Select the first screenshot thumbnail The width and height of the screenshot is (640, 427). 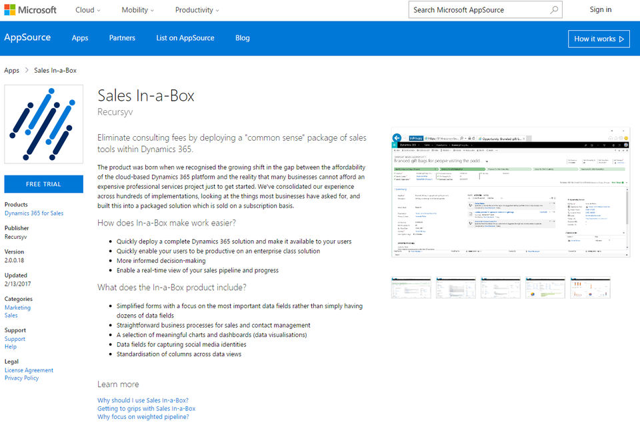tap(411, 288)
